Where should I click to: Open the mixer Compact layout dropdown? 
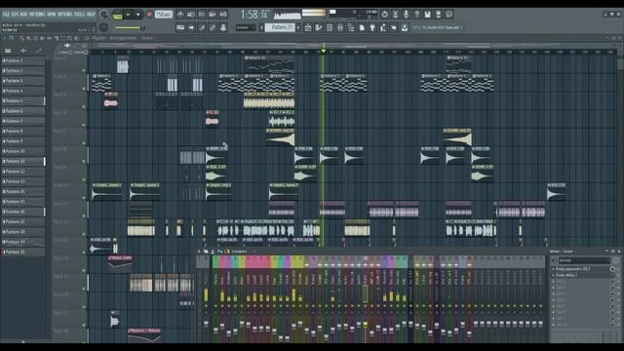tap(239, 252)
